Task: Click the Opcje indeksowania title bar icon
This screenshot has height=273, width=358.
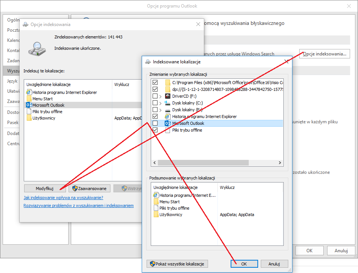Action: pyautogui.click(x=26, y=25)
